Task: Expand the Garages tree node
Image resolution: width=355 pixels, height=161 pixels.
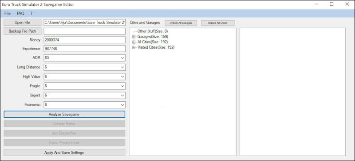Action: coord(134,37)
